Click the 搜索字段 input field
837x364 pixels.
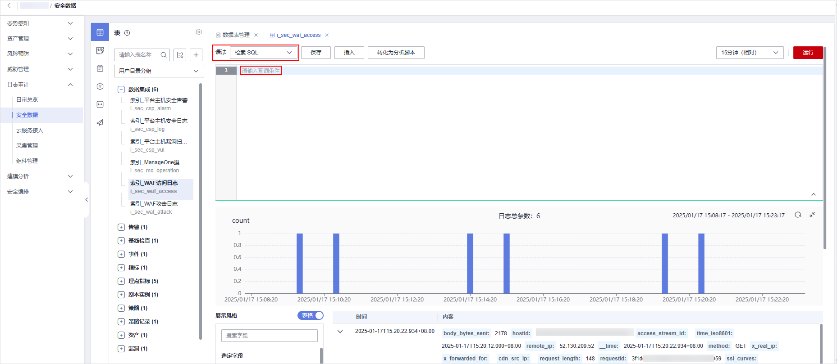coord(270,336)
